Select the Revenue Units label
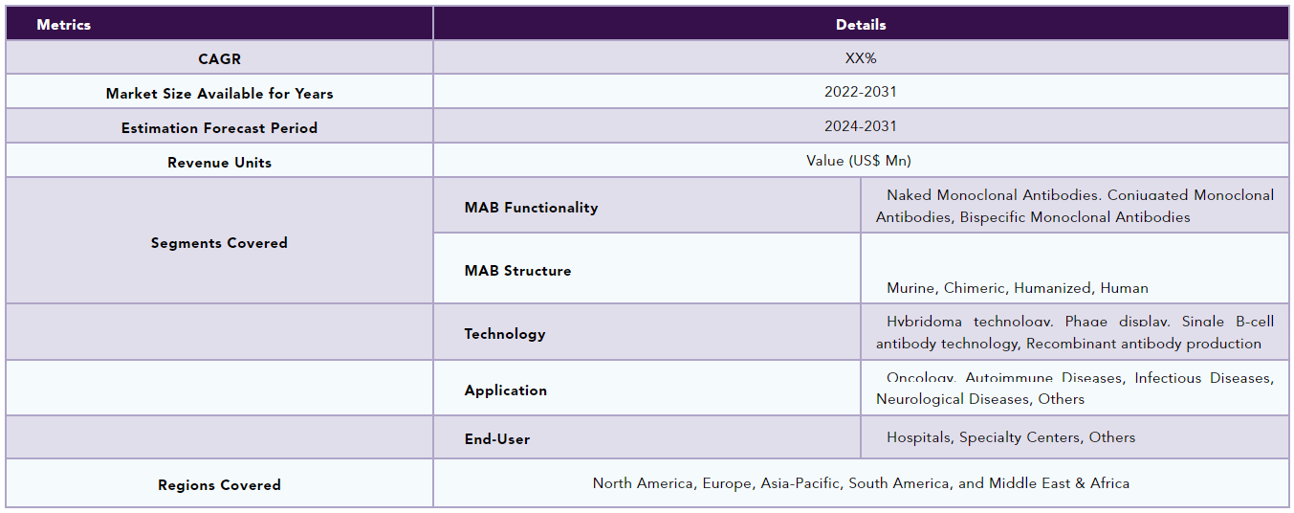 point(219,163)
